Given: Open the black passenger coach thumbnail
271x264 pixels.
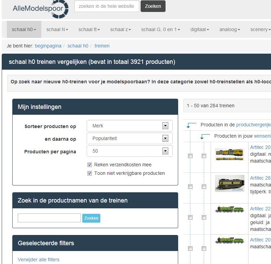Looking at the screenshot, I should [x=229, y=184].
